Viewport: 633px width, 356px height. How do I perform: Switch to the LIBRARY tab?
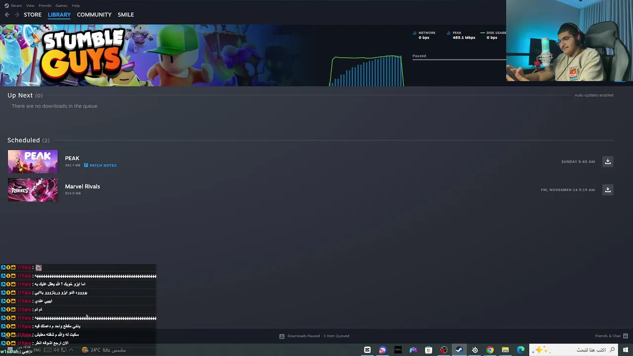point(59,14)
